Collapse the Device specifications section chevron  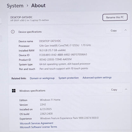click(126, 30)
